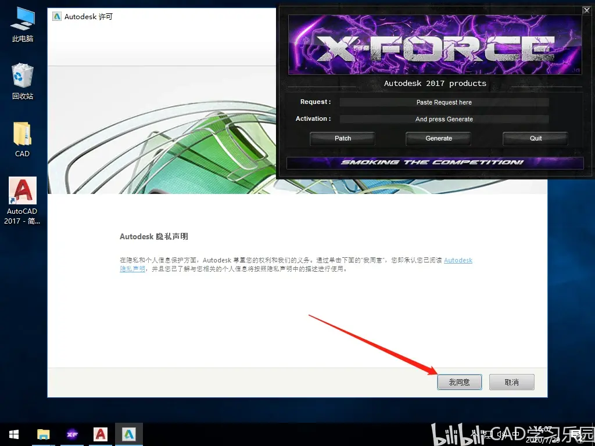This screenshot has width=595, height=446.
Task: Click the 'Activation :' label in X-Force
Action: coord(313,118)
